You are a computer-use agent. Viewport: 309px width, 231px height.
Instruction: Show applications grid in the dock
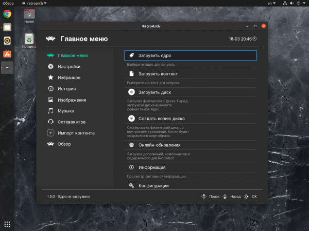pyautogui.click(x=7, y=224)
